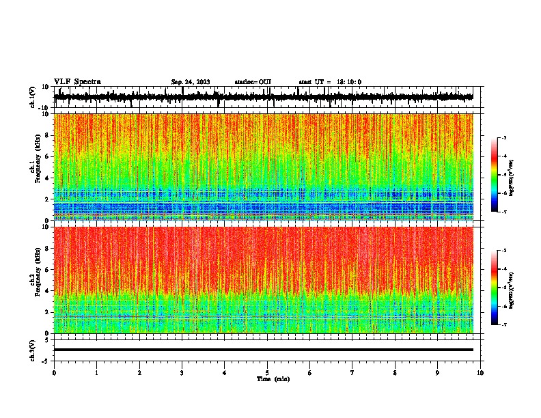Click the "ch.2 Frequency (kHz)" axis label
The width and height of the screenshot is (541, 418).
point(36,272)
